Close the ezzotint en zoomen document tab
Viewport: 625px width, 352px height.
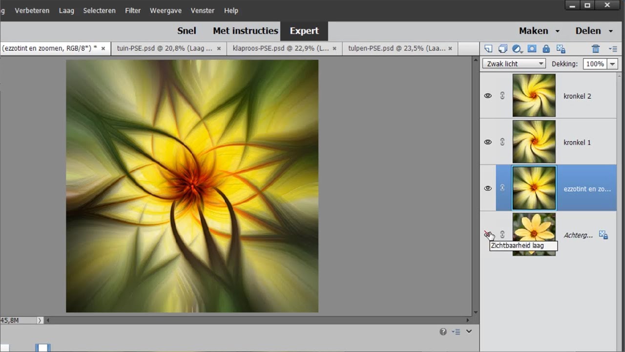pos(103,48)
